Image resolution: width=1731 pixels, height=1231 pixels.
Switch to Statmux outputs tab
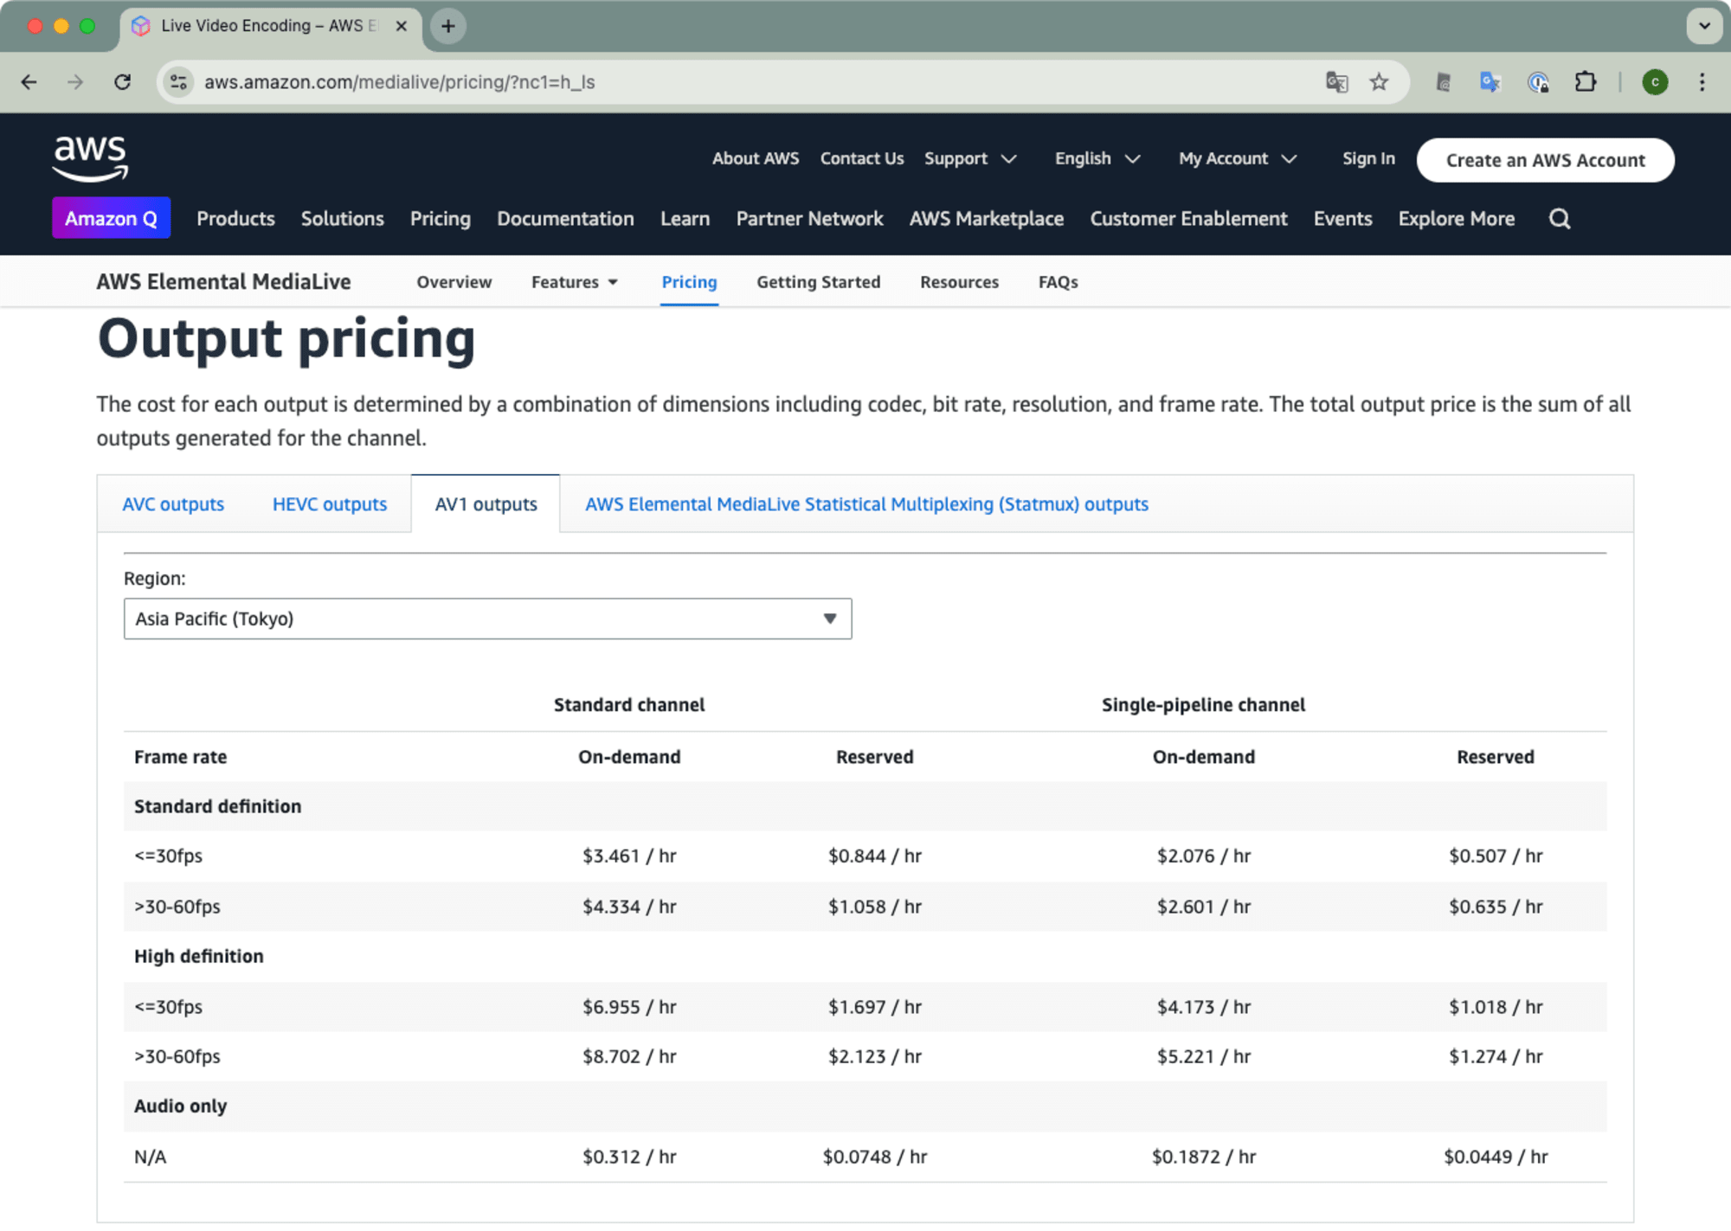[866, 504]
